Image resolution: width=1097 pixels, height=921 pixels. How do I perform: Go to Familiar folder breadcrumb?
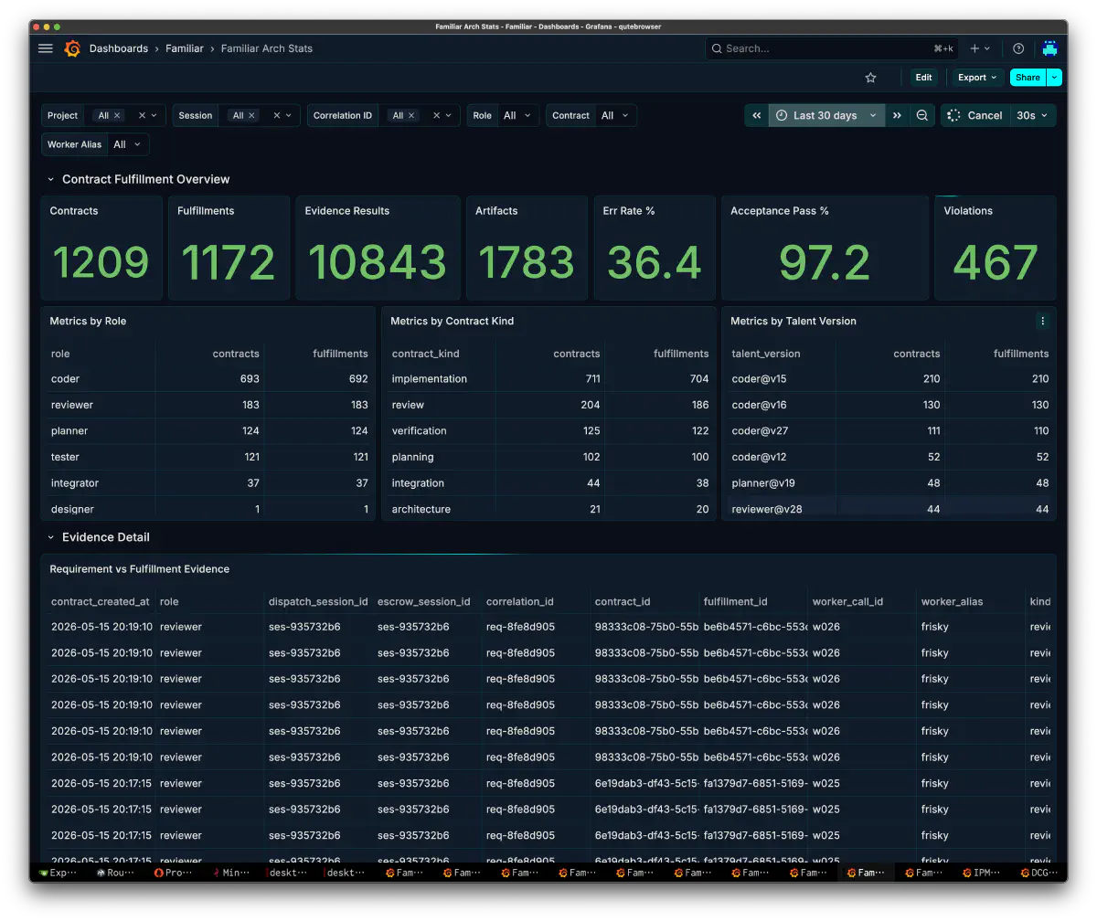point(185,48)
